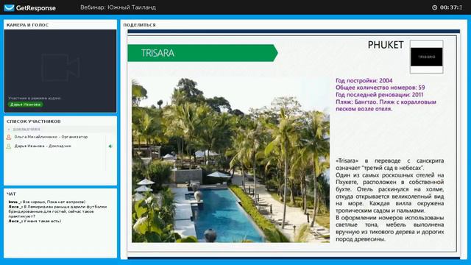Click the organizer avatar icon next to Ольга Михайличенко
Screen dimensions: 471x265
(x=9, y=137)
